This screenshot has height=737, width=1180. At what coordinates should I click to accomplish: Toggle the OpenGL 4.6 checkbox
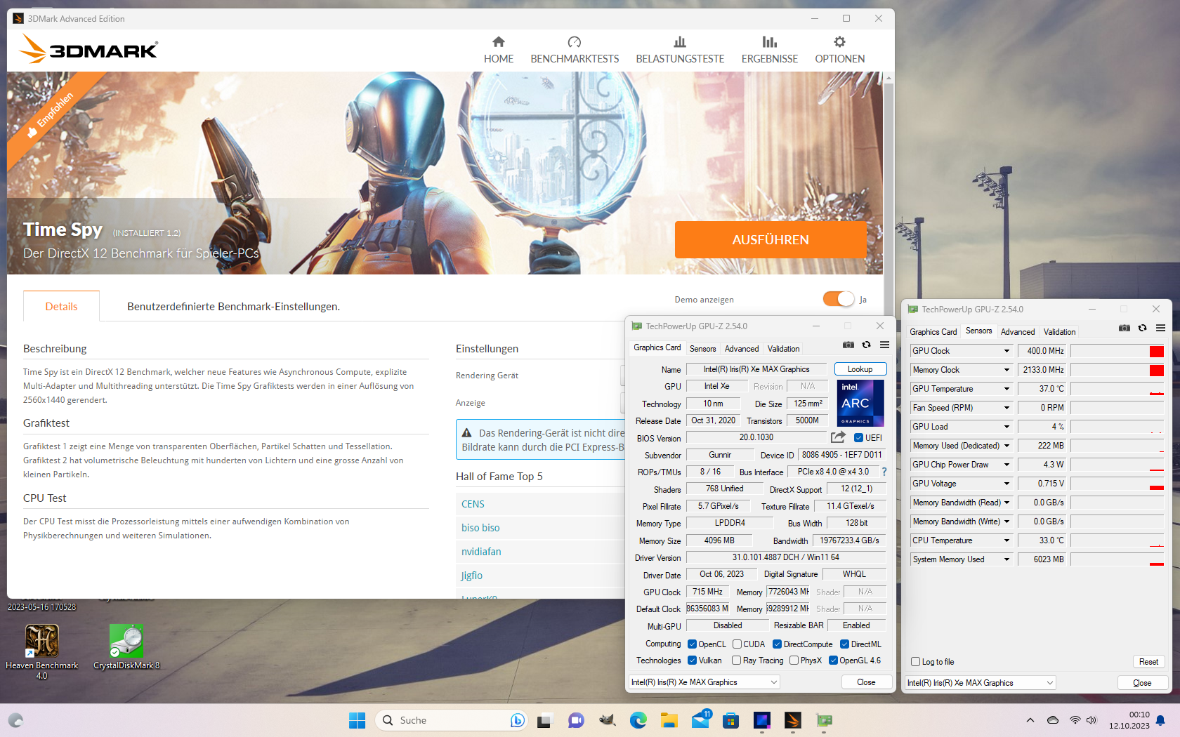point(834,660)
